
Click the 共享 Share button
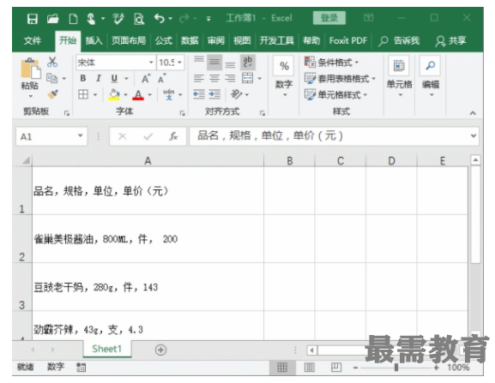(450, 40)
